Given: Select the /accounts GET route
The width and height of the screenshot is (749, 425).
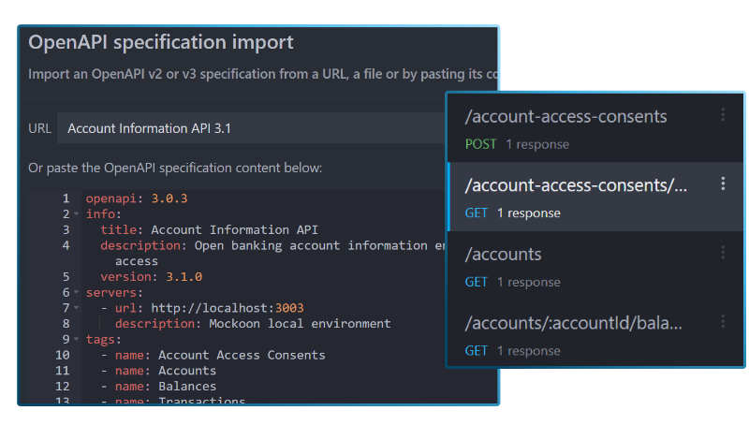Looking at the screenshot, I should 595,266.
